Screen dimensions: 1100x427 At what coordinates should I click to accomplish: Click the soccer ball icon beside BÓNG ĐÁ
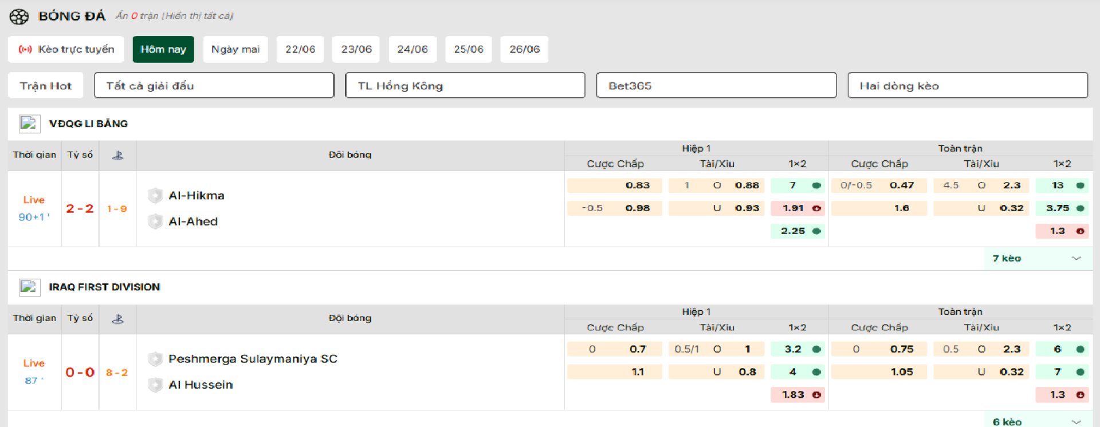tap(19, 17)
